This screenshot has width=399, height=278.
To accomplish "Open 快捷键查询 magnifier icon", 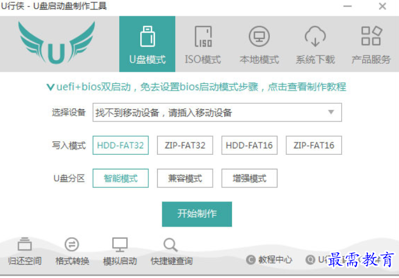I will tap(170, 245).
